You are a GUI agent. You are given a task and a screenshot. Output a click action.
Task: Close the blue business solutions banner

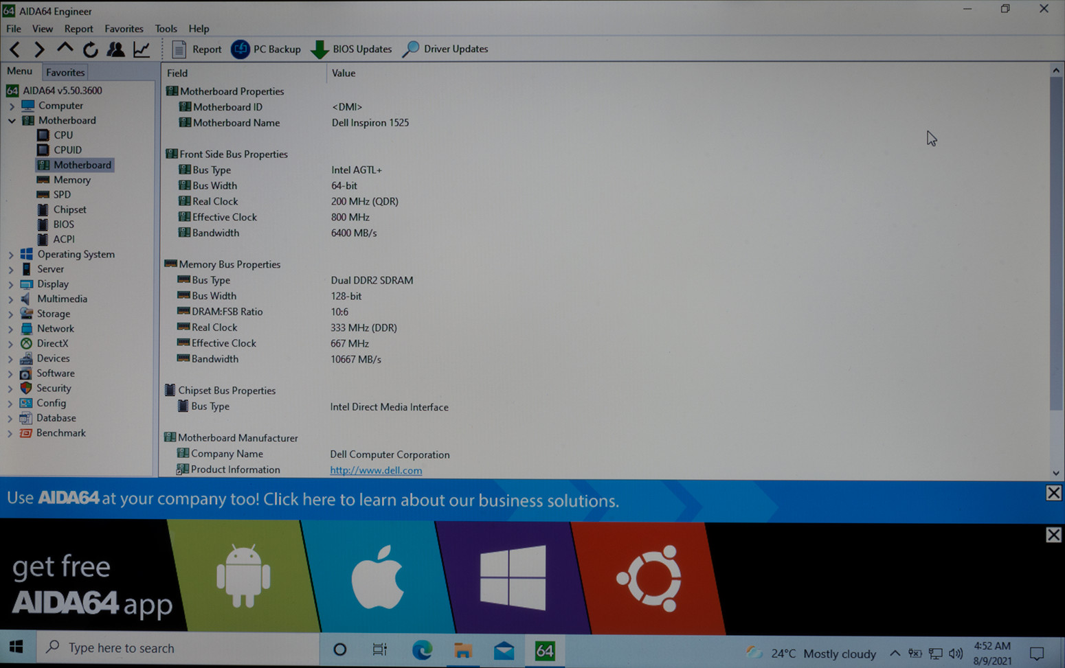tap(1053, 493)
